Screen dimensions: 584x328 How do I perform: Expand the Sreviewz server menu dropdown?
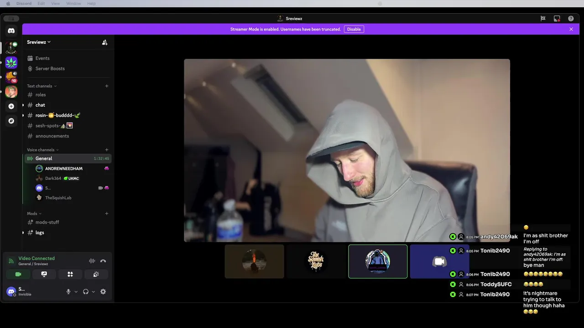click(x=39, y=42)
